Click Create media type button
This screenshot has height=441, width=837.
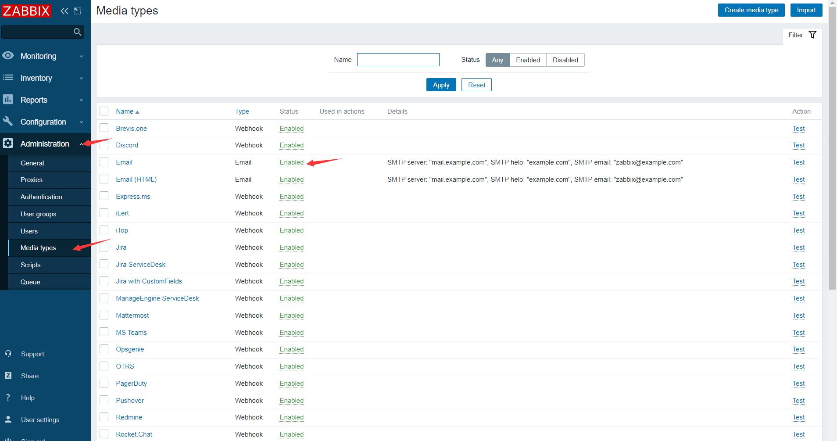point(751,10)
